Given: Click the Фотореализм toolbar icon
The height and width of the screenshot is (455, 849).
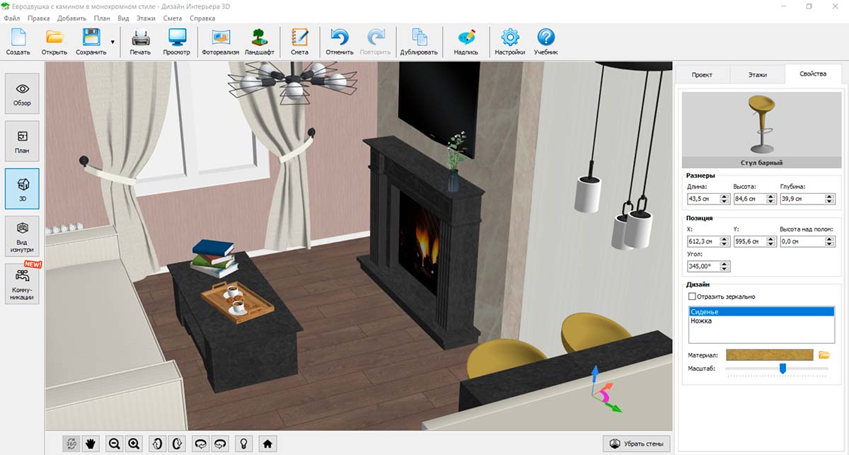Looking at the screenshot, I should [x=221, y=41].
